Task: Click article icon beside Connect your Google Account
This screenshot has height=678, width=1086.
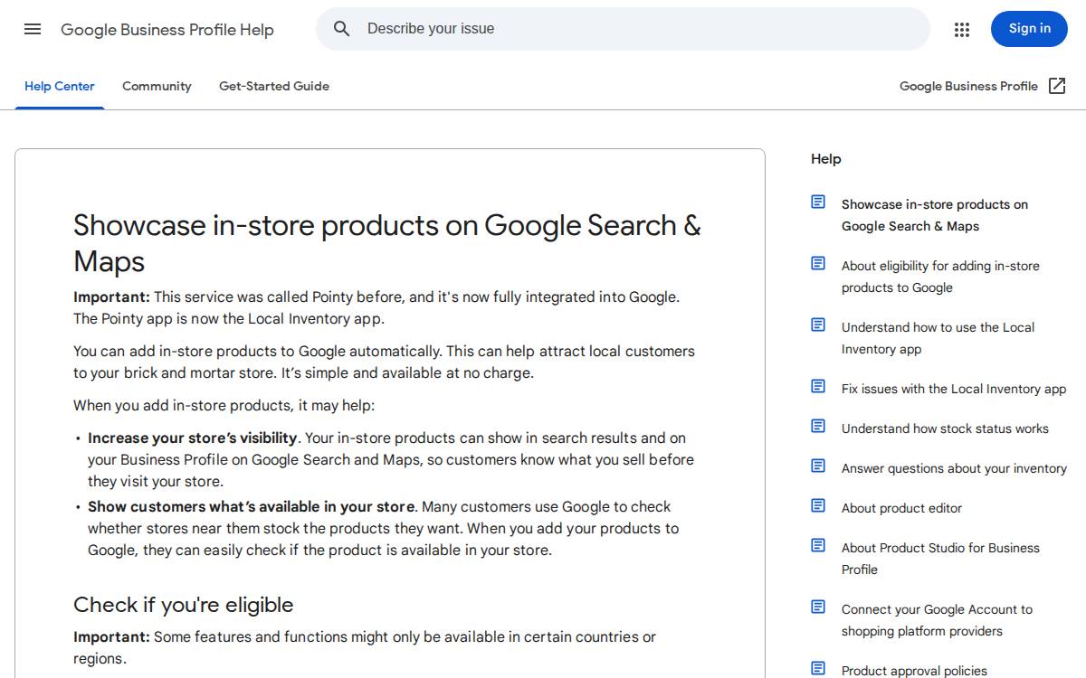Action: [x=818, y=607]
